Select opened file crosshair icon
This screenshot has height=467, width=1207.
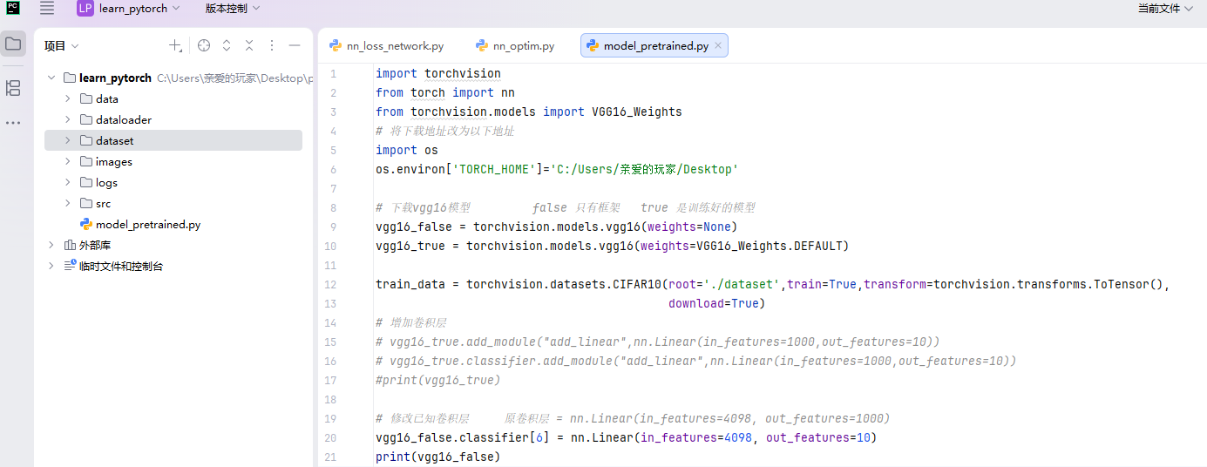click(204, 45)
